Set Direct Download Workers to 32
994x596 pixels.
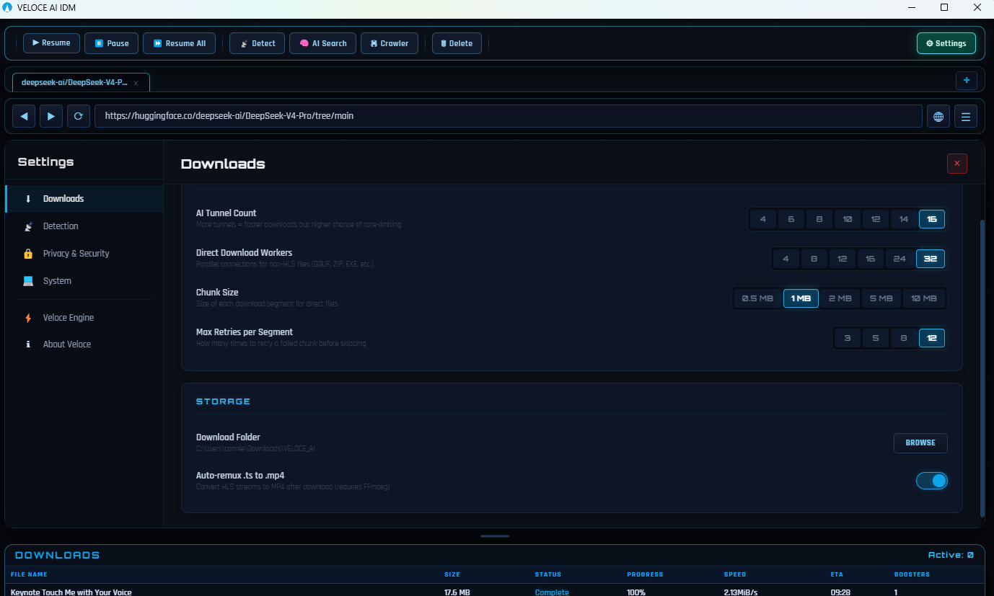pos(931,259)
